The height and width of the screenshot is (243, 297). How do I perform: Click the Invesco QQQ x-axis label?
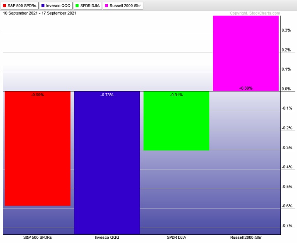click(107, 238)
